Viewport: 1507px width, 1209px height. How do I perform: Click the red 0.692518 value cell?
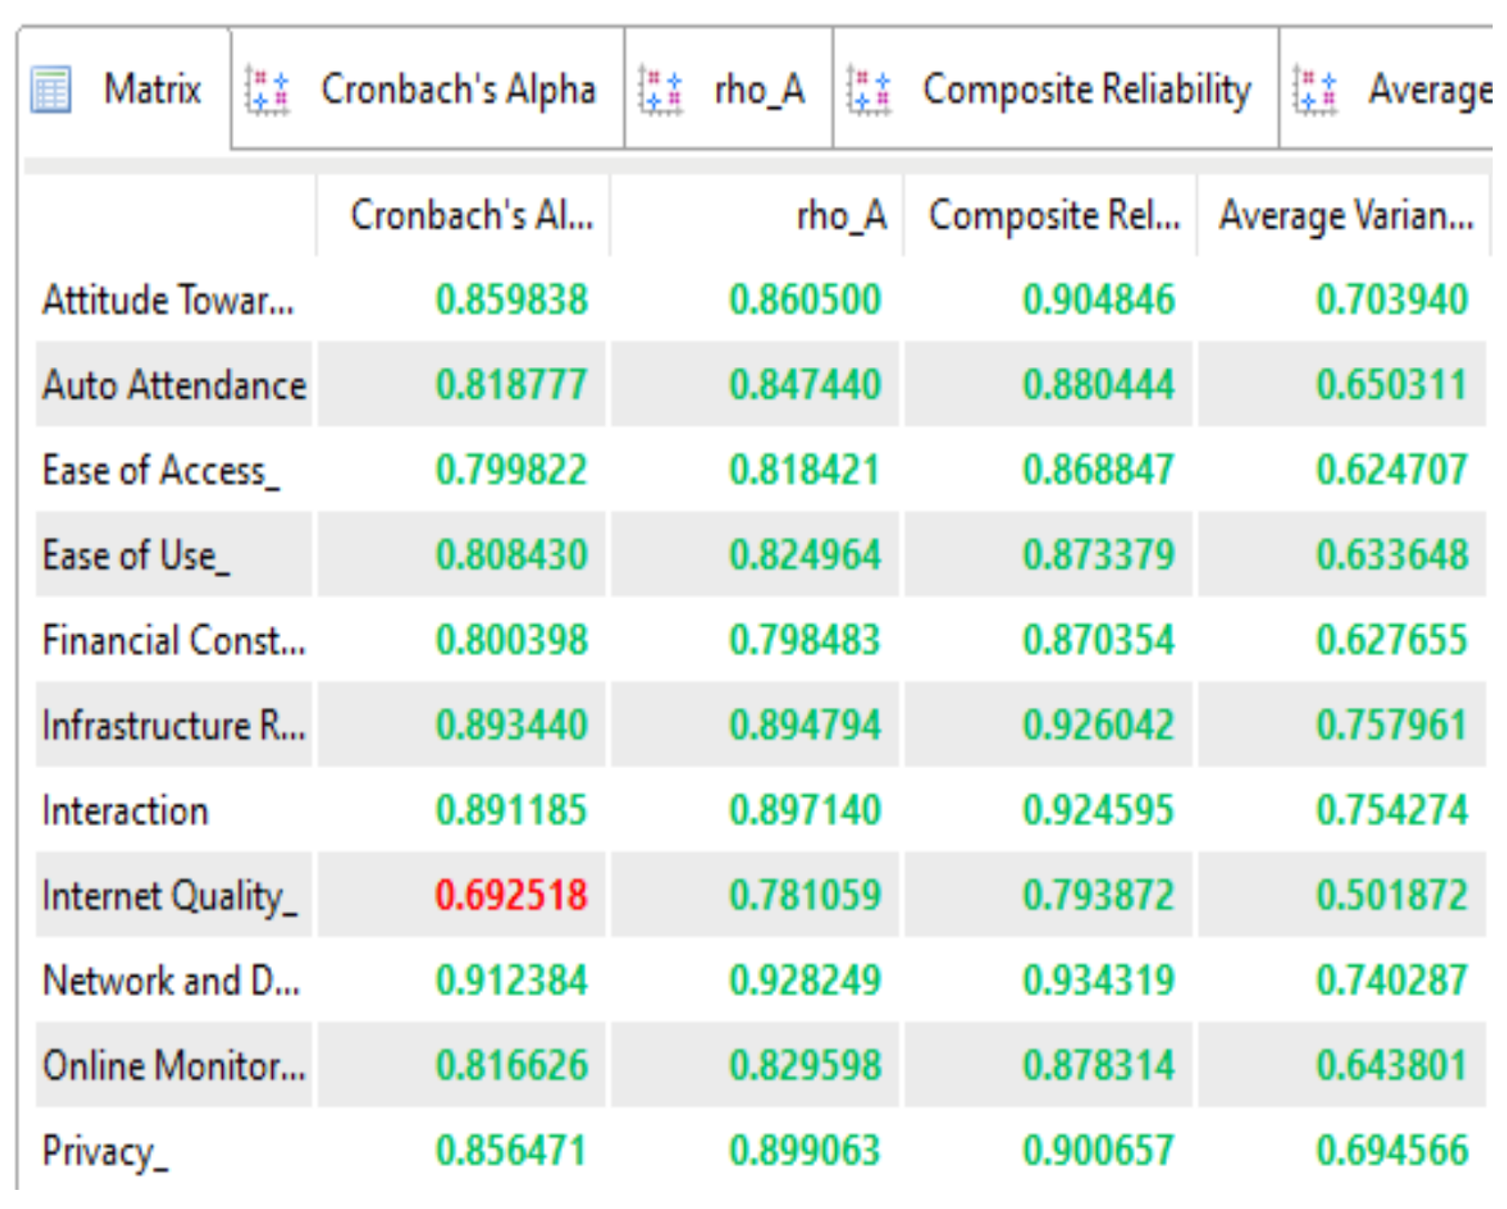(x=511, y=895)
